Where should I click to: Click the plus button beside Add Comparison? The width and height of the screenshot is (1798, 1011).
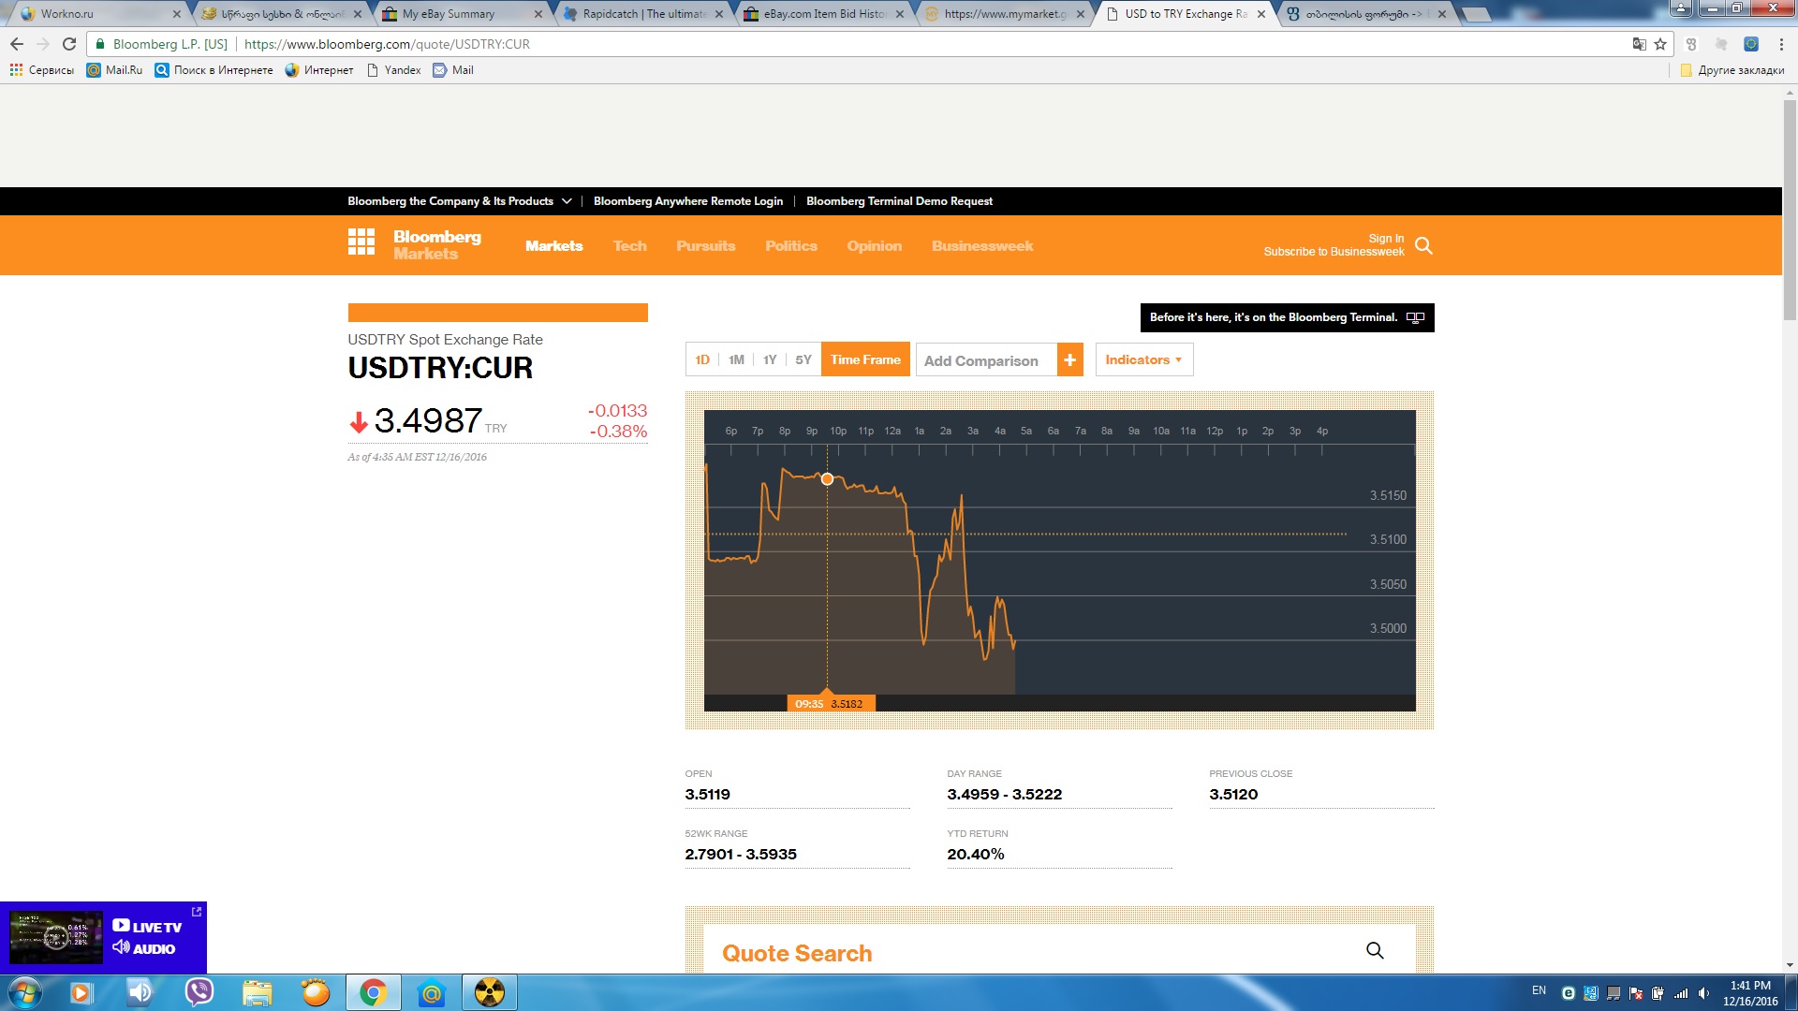tap(1069, 360)
